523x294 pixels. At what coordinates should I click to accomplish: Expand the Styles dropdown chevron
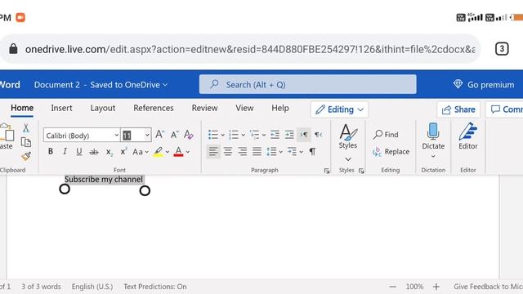click(348, 159)
